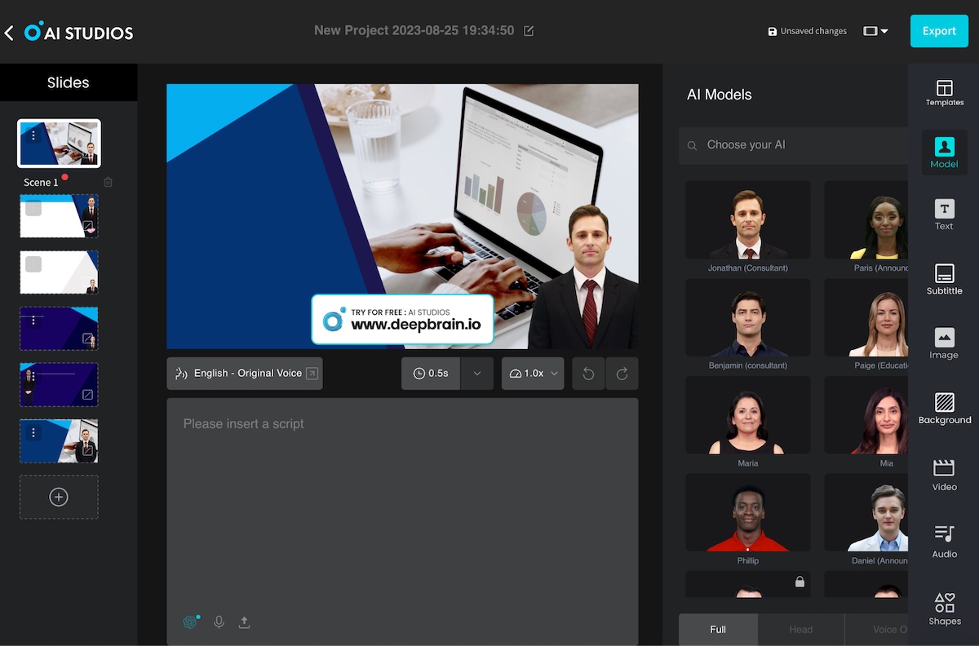
Task: Type in the Choose your AI search field
Action: (800, 145)
